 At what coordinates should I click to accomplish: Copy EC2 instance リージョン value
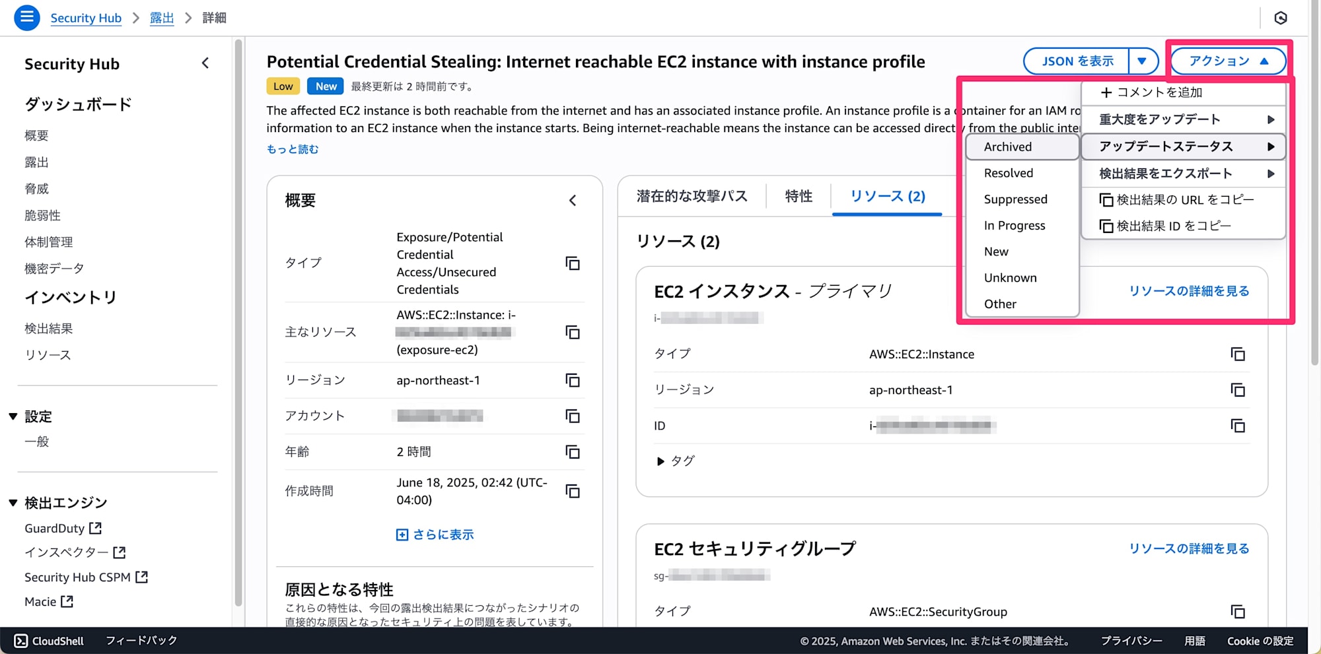coord(1238,390)
